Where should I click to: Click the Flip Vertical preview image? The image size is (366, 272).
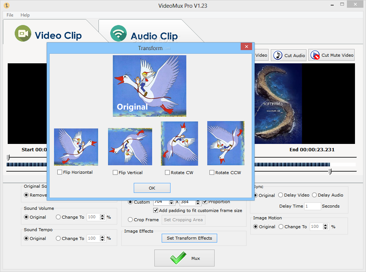[x=130, y=146]
